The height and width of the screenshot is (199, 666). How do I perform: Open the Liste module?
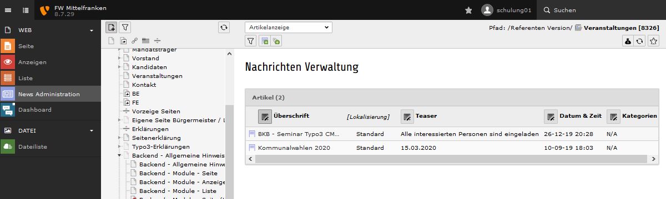(51, 78)
